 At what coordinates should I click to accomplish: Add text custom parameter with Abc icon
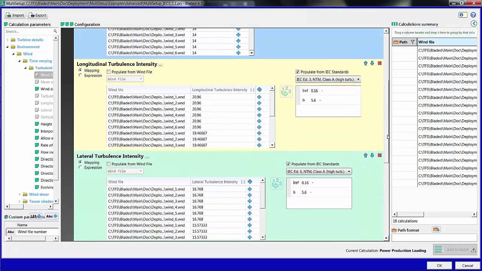52,216
